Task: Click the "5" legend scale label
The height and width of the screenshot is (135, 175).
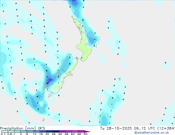Action: [27, 134]
